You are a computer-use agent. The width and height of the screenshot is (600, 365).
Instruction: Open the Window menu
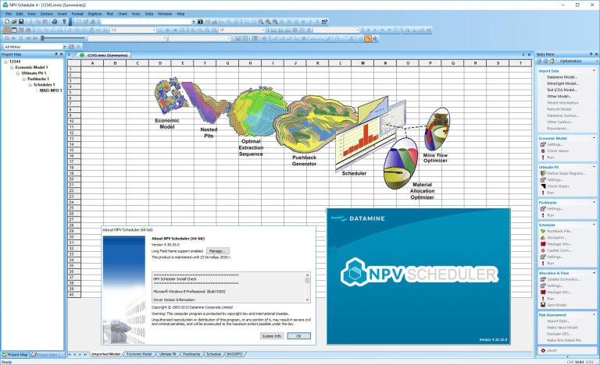(165, 14)
